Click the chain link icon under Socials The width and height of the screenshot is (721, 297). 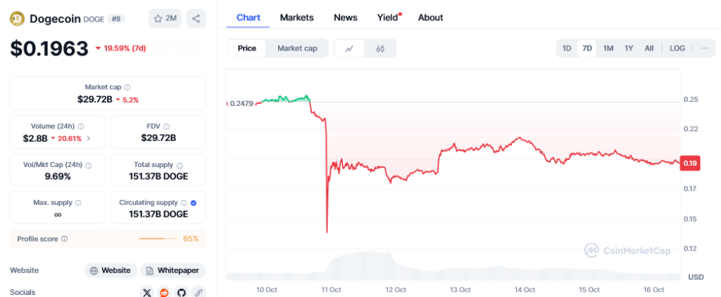tap(199, 292)
